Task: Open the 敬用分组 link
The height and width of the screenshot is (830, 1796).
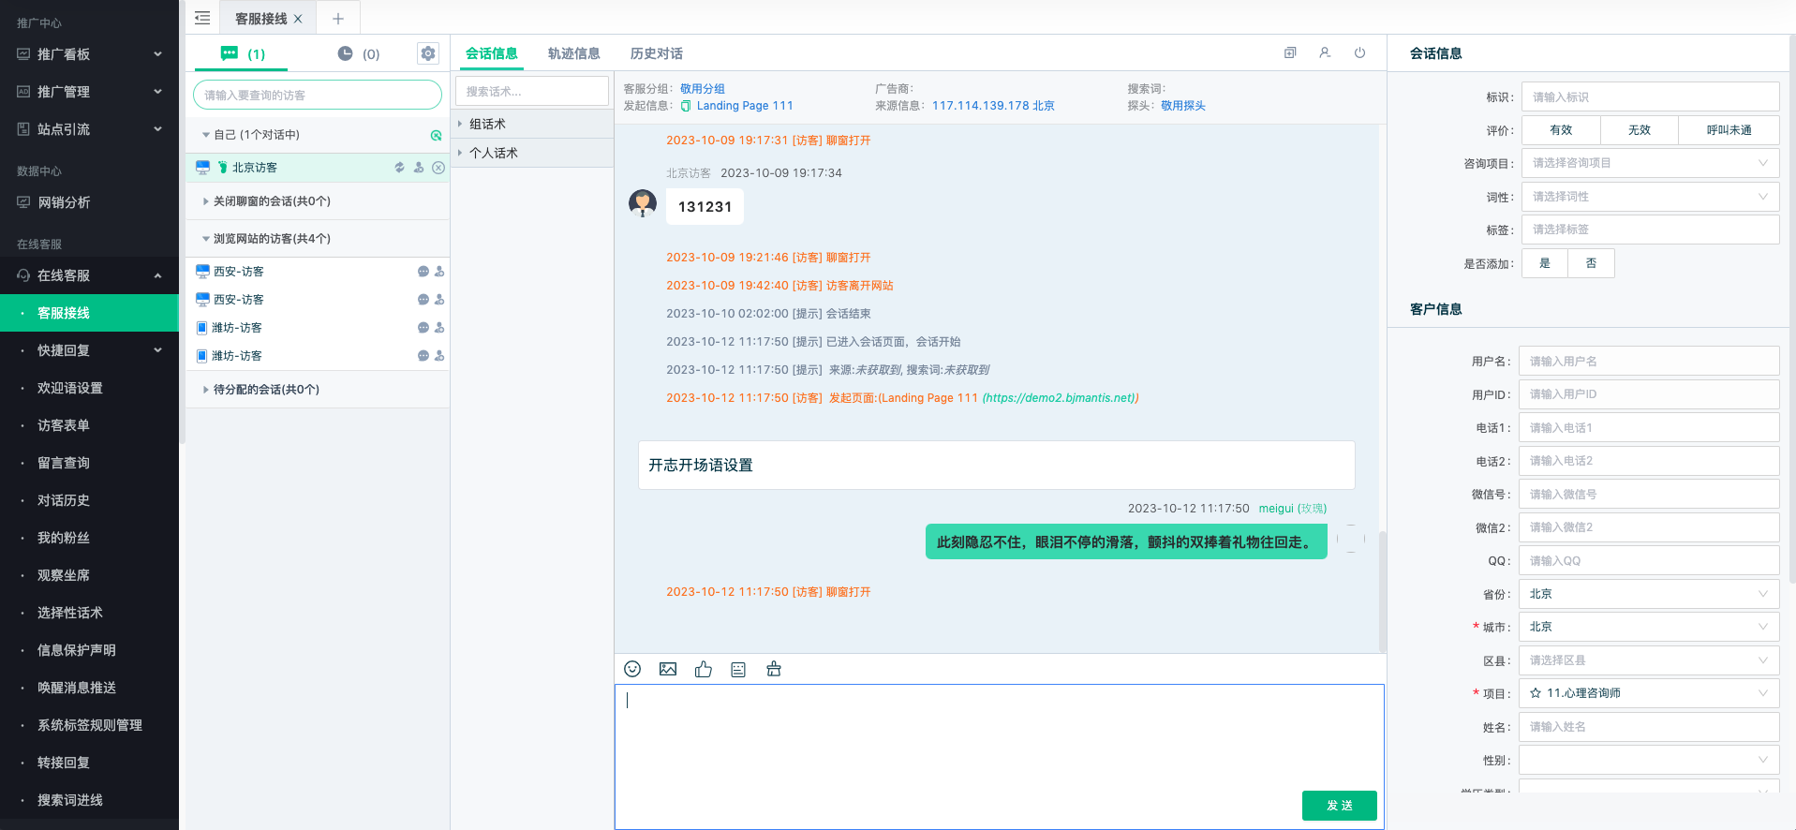Action: (703, 89)
